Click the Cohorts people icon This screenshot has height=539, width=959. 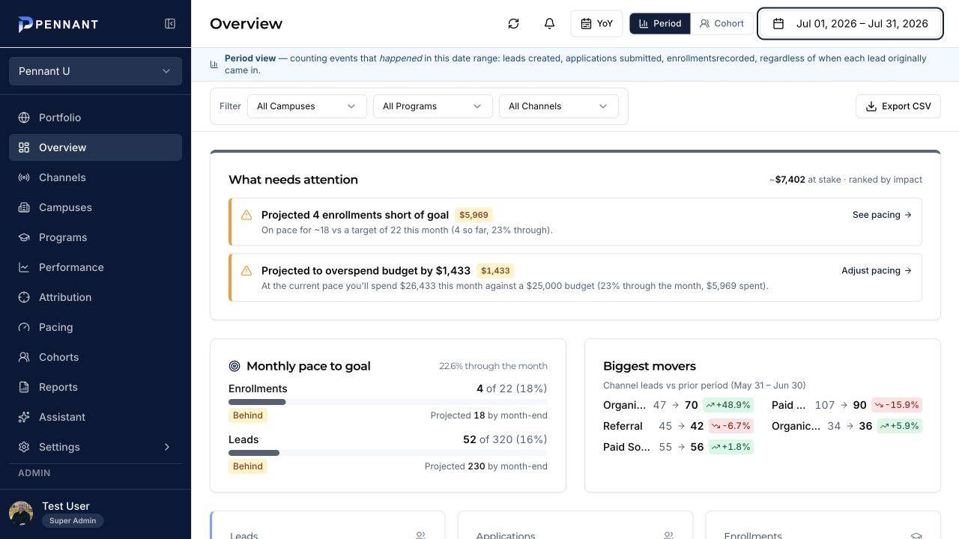point(24,357)
